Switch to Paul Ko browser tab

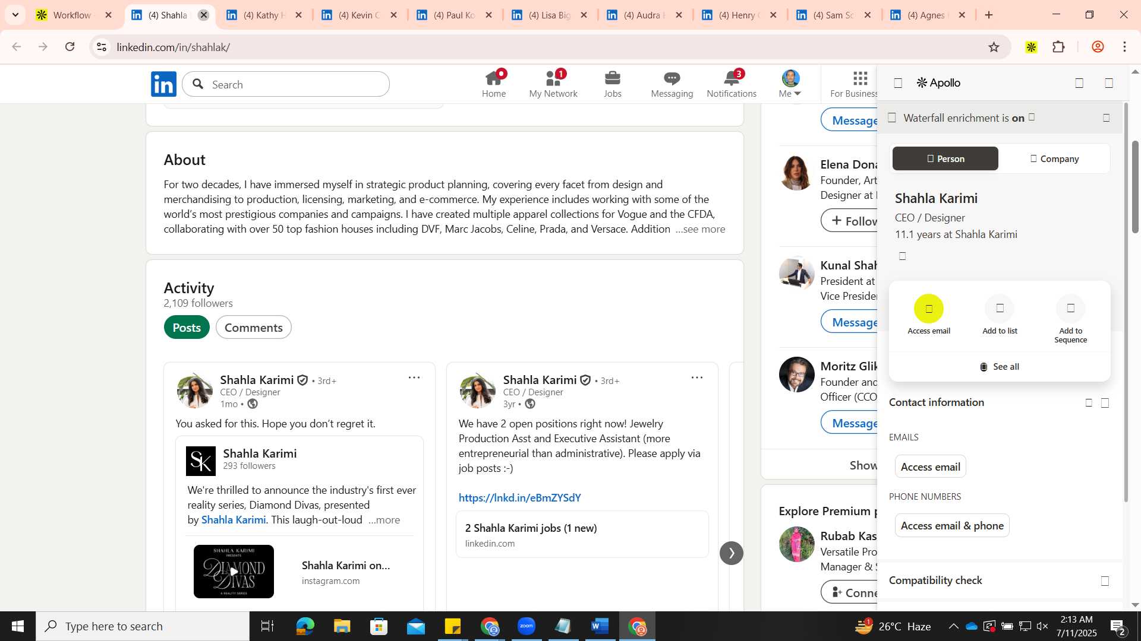453,15
